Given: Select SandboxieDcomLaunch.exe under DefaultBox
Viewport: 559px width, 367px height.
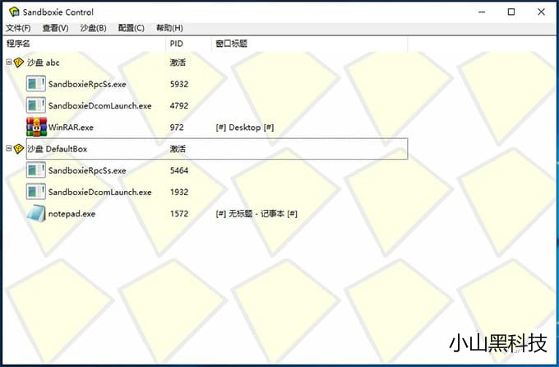Looking at the screenshot, I should click(99, 192).
